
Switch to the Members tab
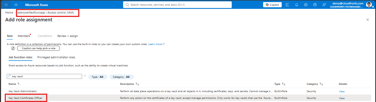[24, 36]
